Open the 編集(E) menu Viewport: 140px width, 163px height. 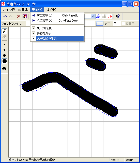tap(23, 10)
